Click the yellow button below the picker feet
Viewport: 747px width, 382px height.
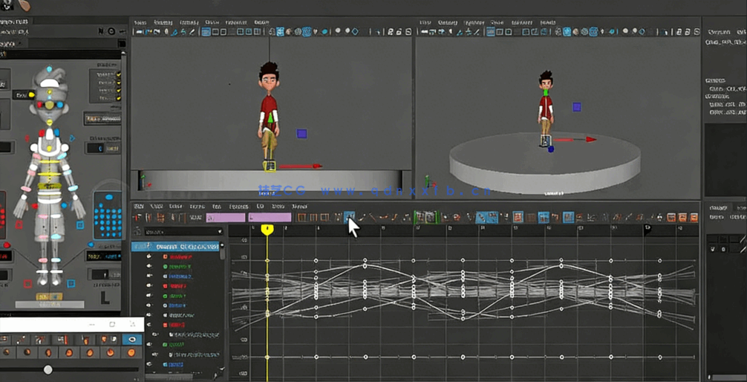[x=50, y=297]
